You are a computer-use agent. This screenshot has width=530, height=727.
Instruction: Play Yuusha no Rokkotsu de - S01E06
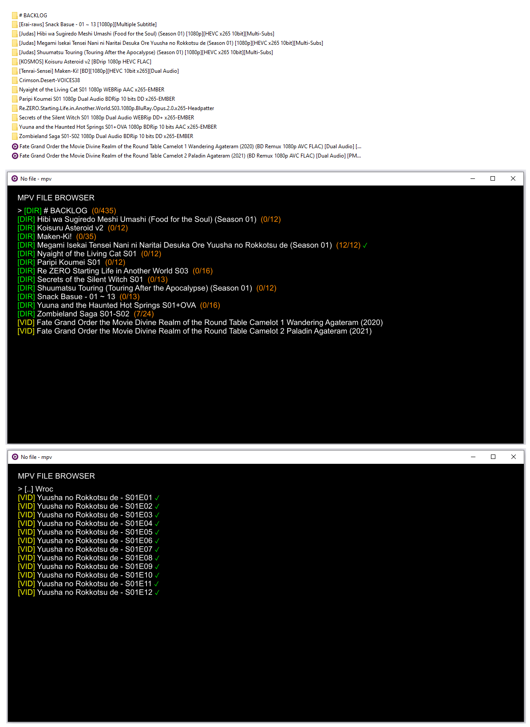(89, 541)
